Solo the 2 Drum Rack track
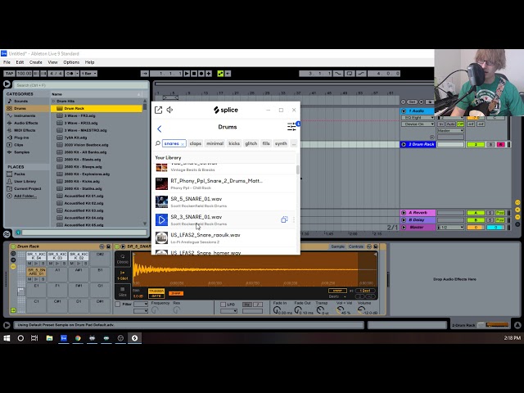 pos(490,144)
